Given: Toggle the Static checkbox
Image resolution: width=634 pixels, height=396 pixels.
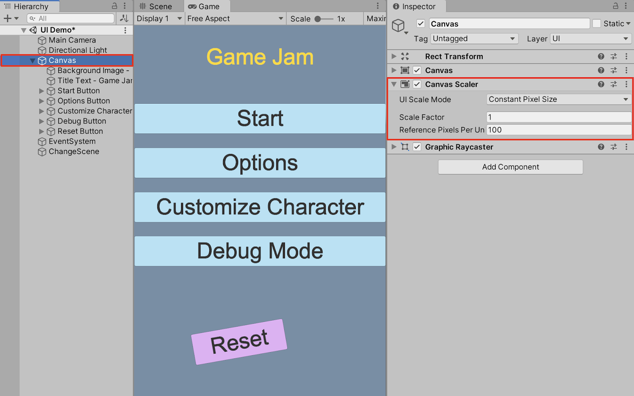Looking at the screenshot, I should 596,24.
